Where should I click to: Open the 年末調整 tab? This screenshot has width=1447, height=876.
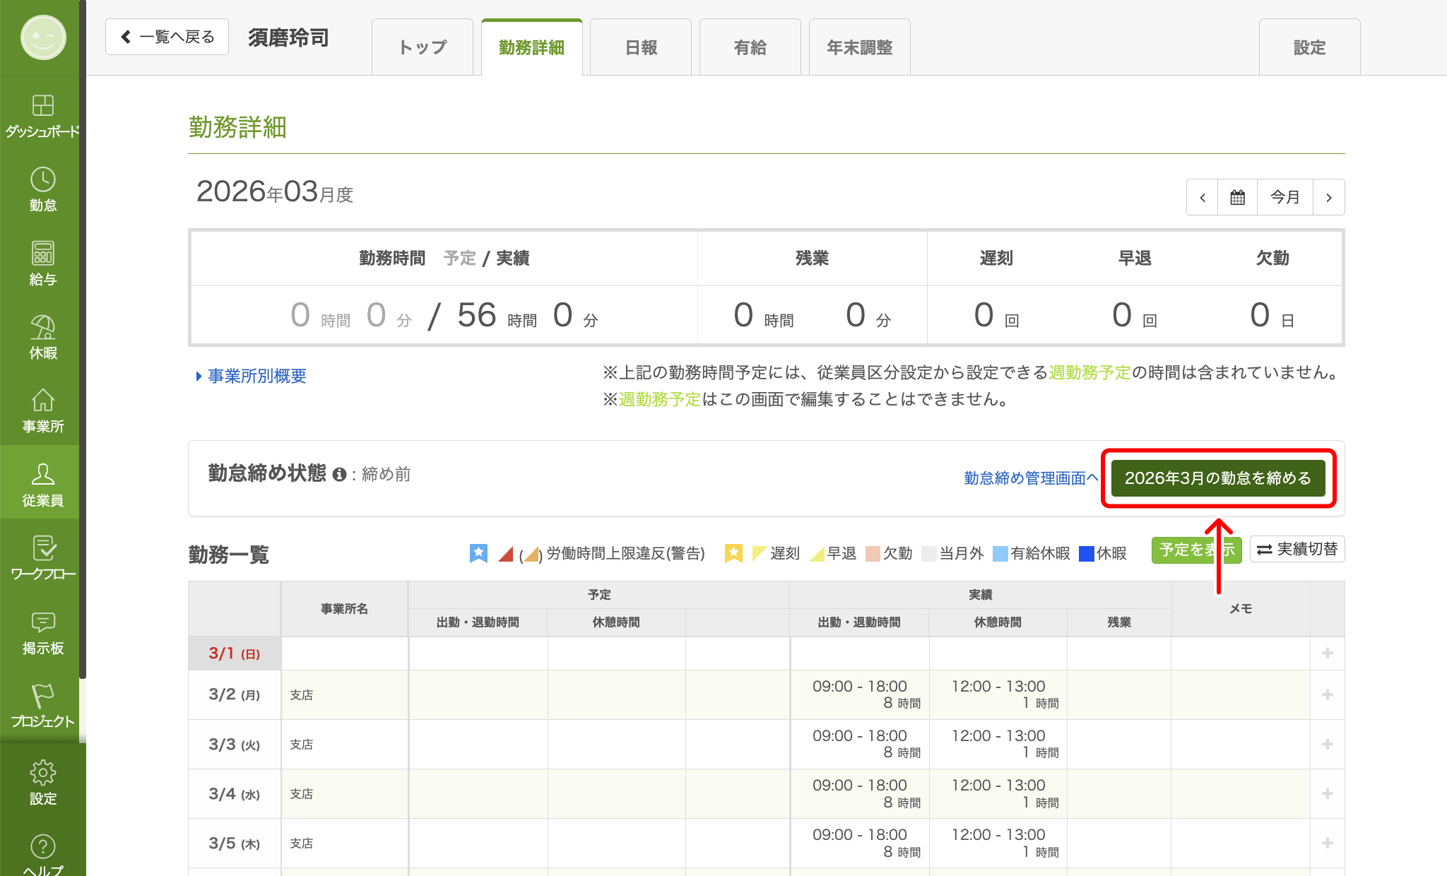[x=859, y=47]
